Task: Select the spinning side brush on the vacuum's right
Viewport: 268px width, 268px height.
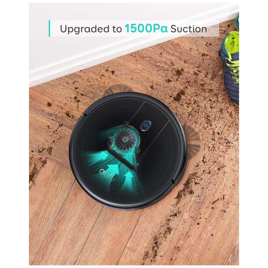Action: click(193, 136)
